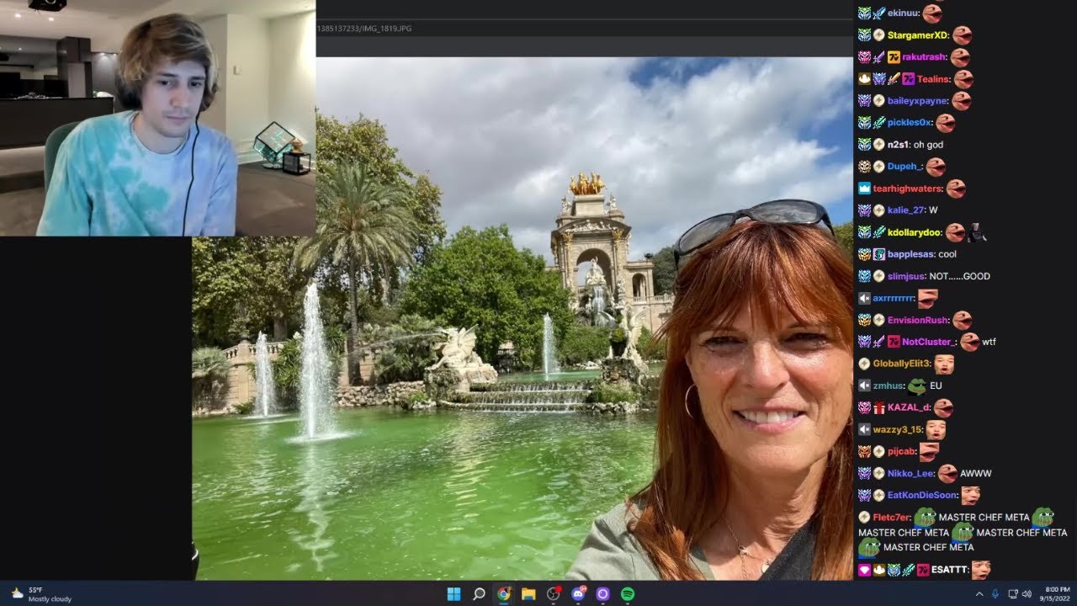The image size is (1077, 606).
Task: Click the fountain selfie photo
Action: [522, 318]
